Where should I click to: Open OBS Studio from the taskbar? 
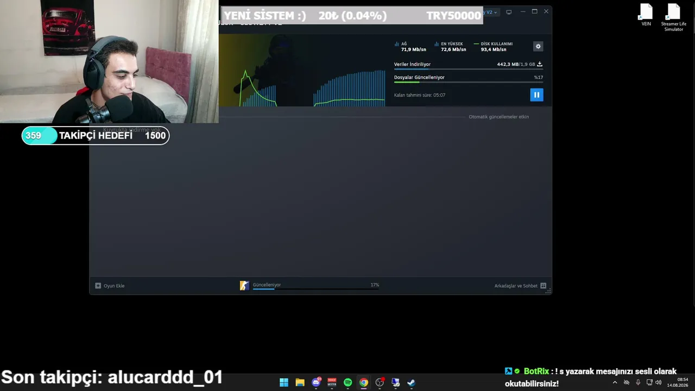(x=380, y=382)
